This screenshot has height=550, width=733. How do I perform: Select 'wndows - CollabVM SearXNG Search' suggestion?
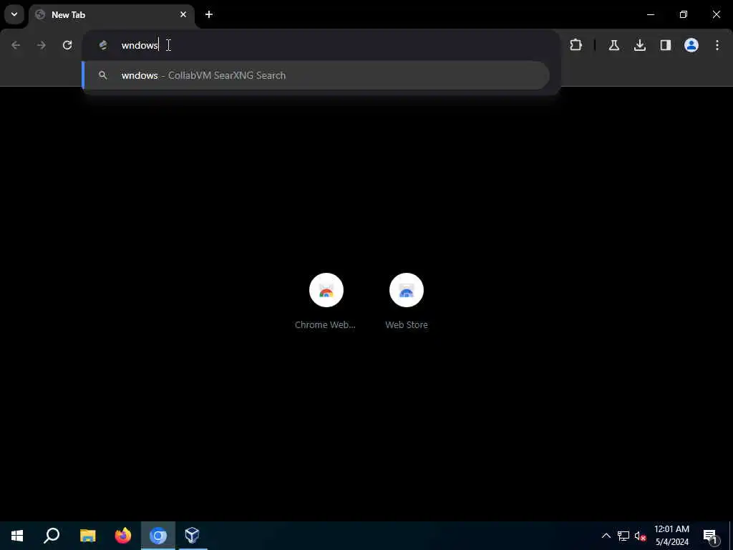(316, 75)
